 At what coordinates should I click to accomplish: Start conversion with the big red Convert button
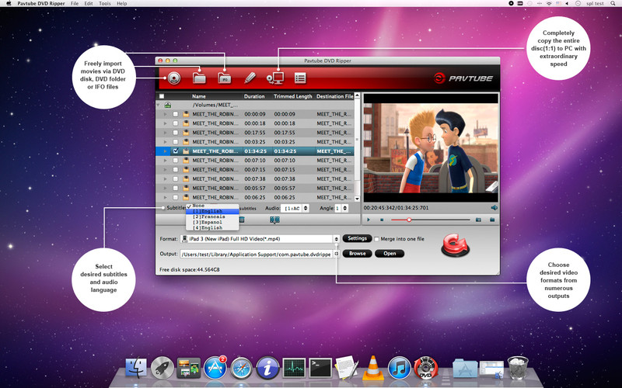pos(456,245)
